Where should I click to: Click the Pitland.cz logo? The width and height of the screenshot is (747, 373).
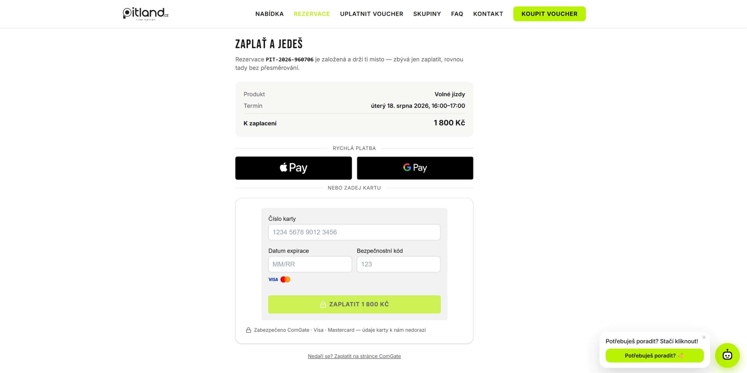point(146,13)
